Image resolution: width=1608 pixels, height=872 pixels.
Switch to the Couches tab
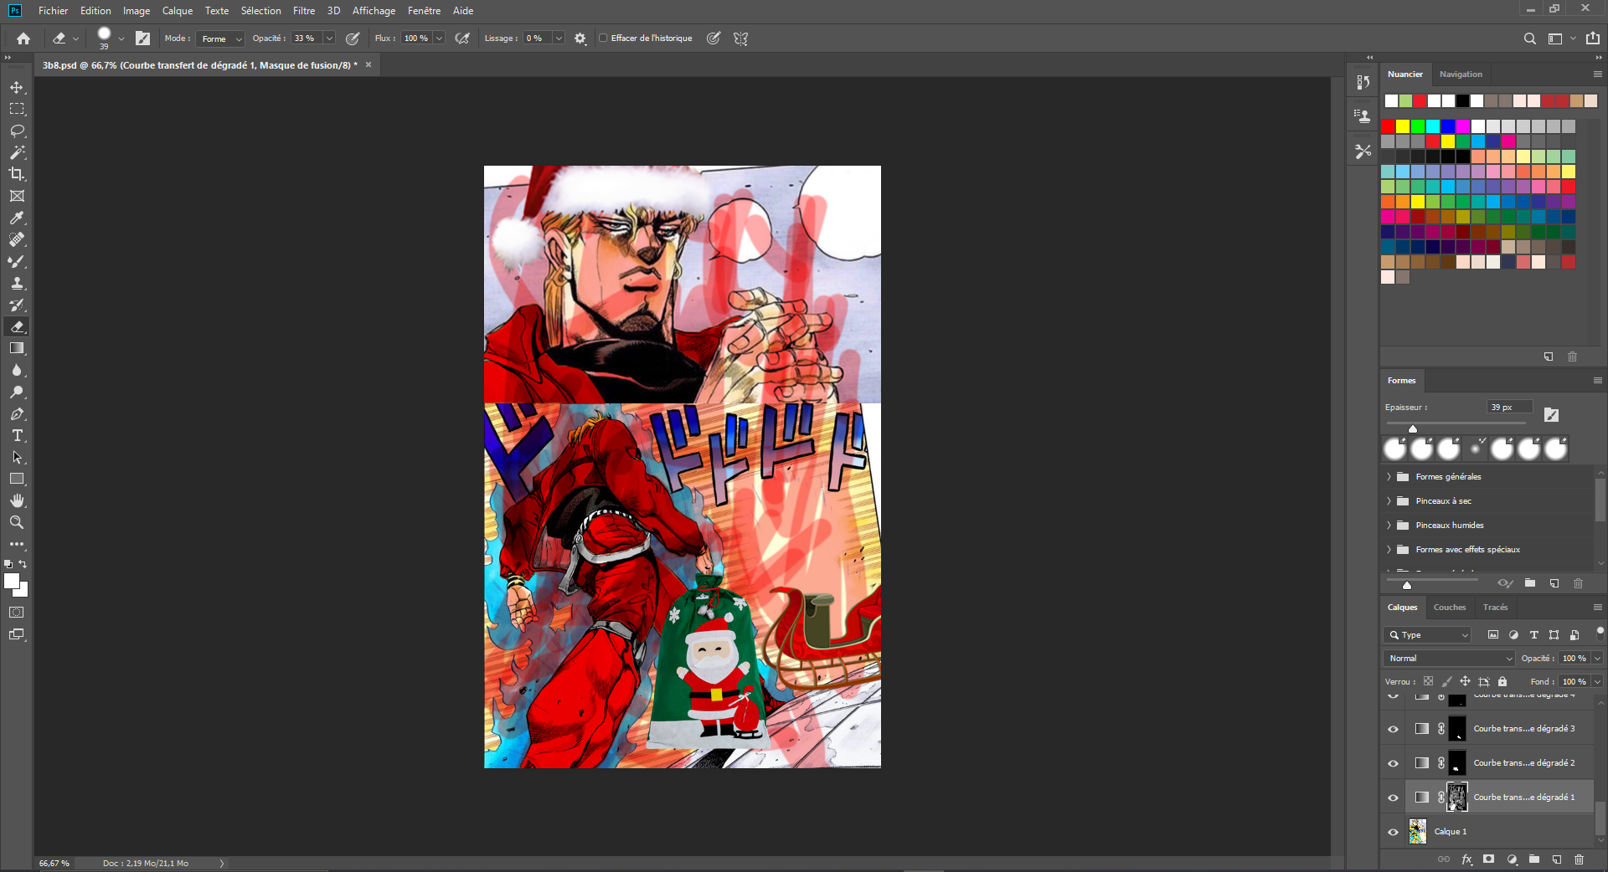pyautogui.click(x=1449, y=608)
